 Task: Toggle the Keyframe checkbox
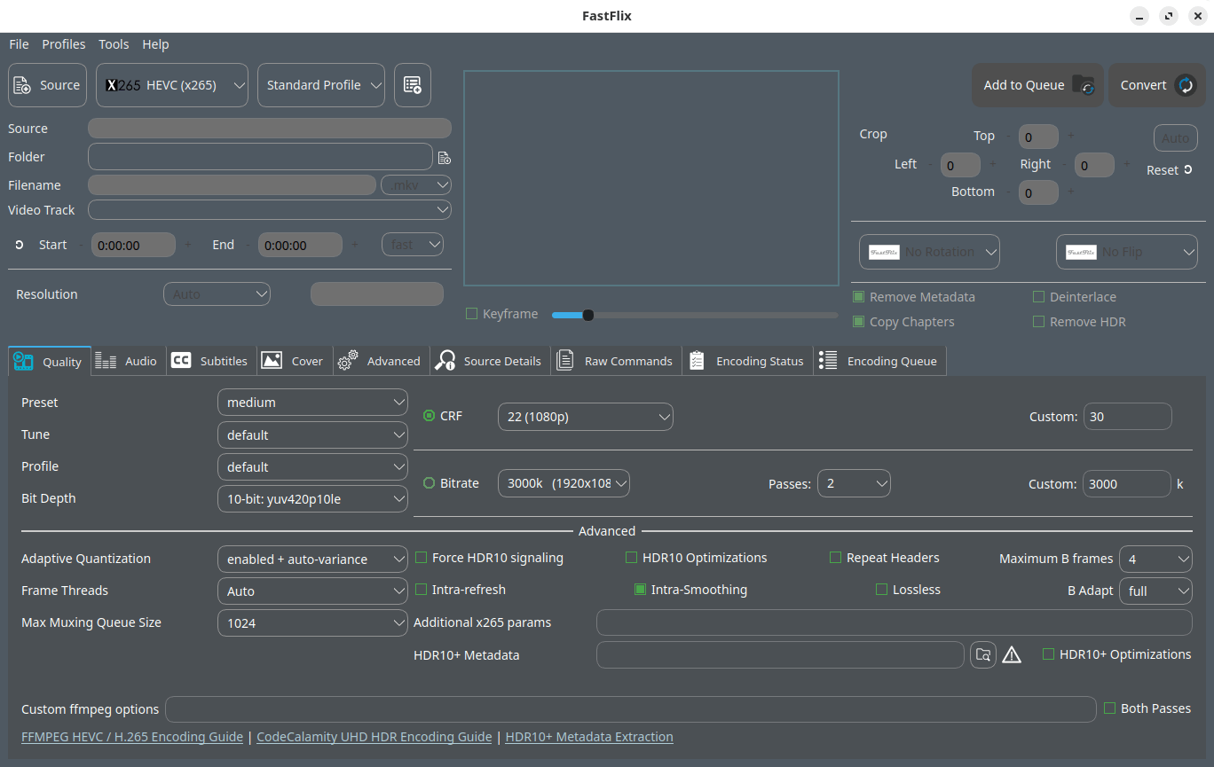tap(472, 314)
